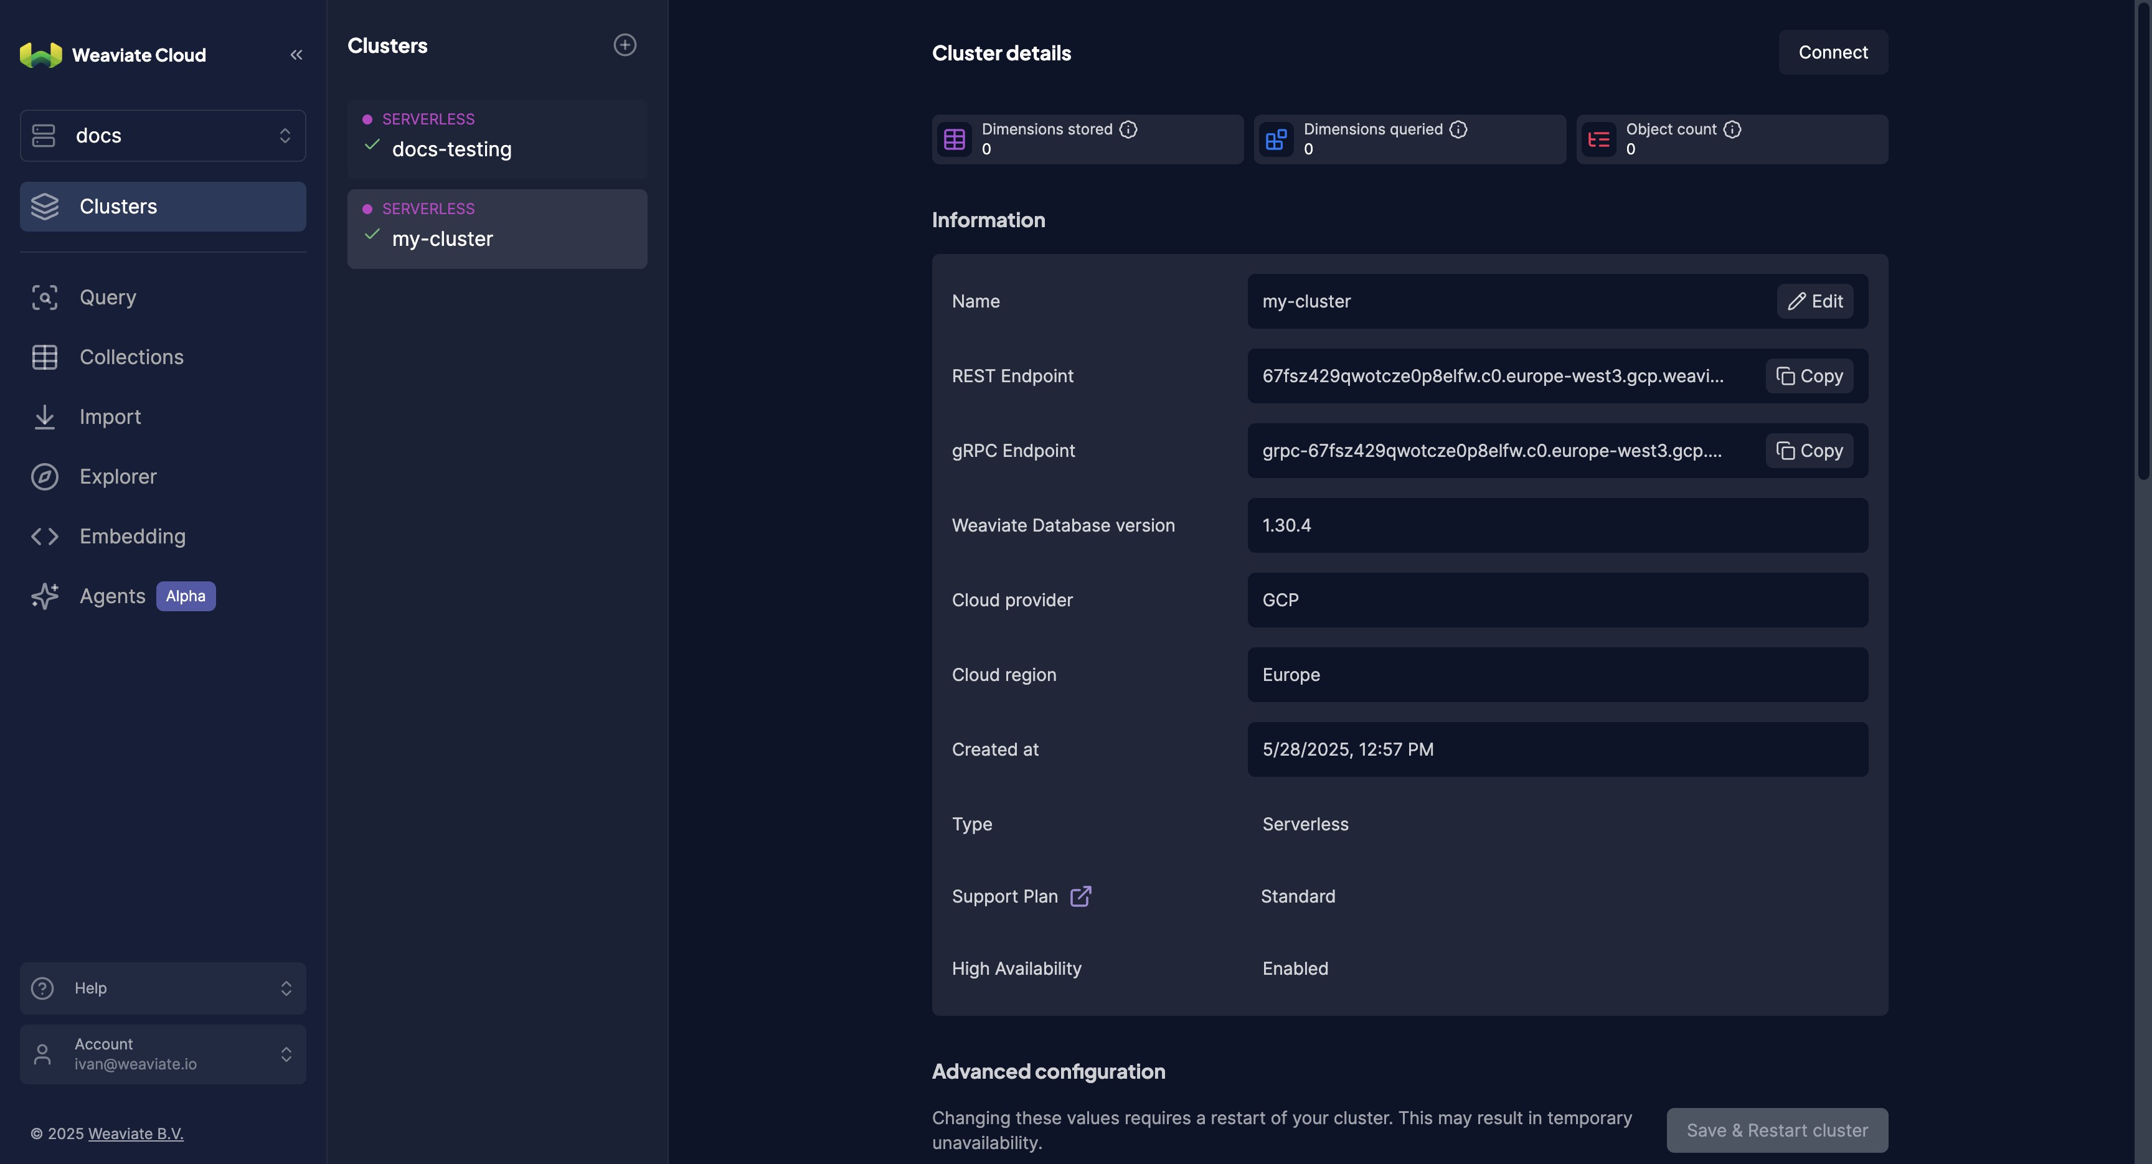Image resolution: width=2152 pixels, height=1164 pixels.
Task: Click the Dimensions stored info icon
Action: (x=1129, y=129)
